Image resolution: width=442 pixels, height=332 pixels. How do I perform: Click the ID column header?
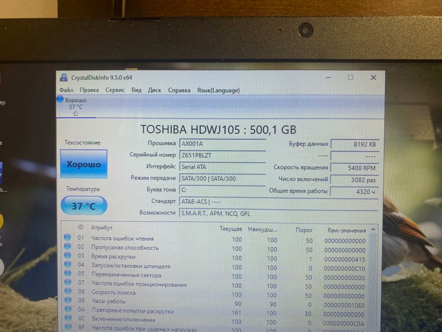pos(81,227)
